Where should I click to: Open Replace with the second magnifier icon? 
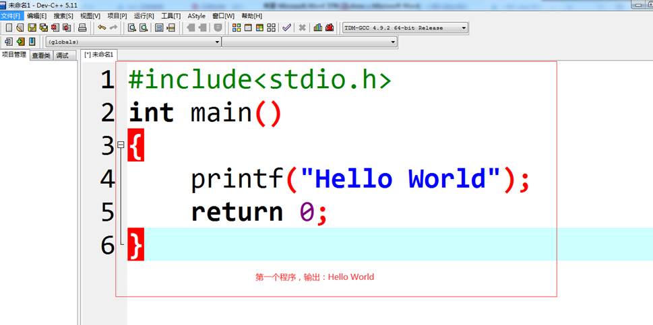(144, 28)
